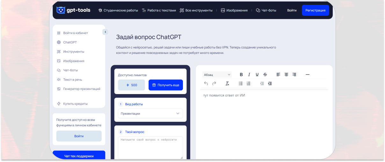Viewport: 385px width, 162px height.
Task: Open Текст в речь in sidebar
Action: pyautogui.click(x=69, y=79)
